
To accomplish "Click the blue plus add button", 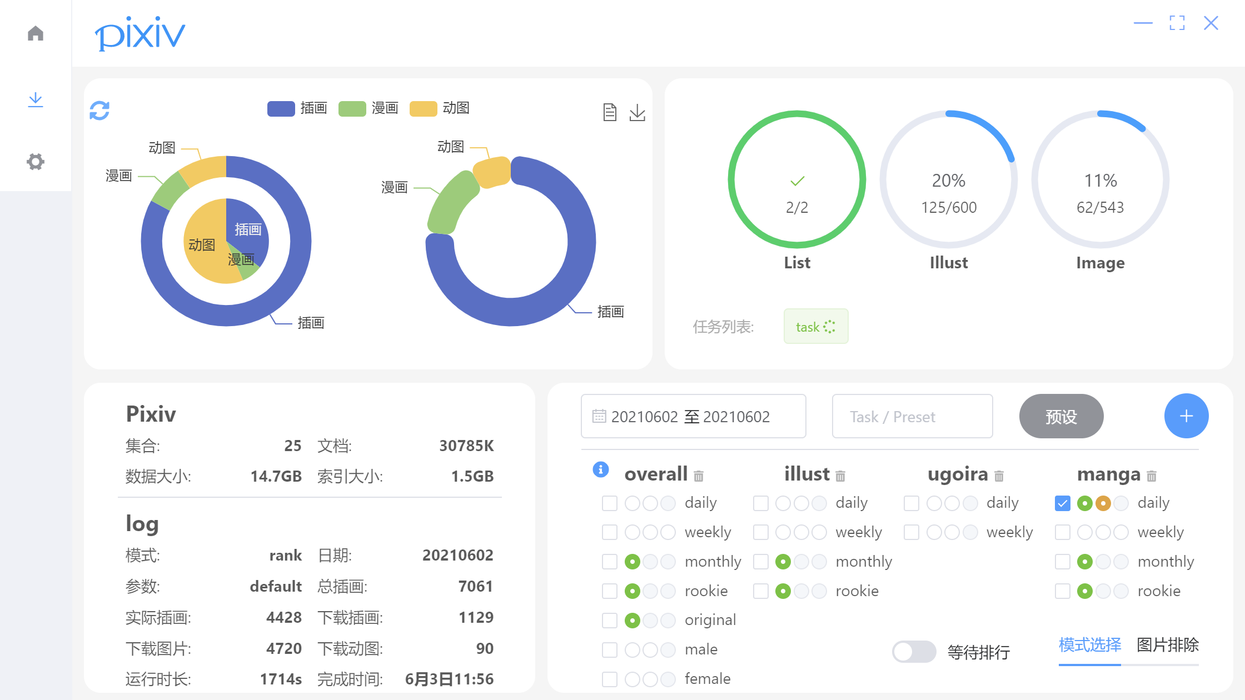I will click(1186, 416).
